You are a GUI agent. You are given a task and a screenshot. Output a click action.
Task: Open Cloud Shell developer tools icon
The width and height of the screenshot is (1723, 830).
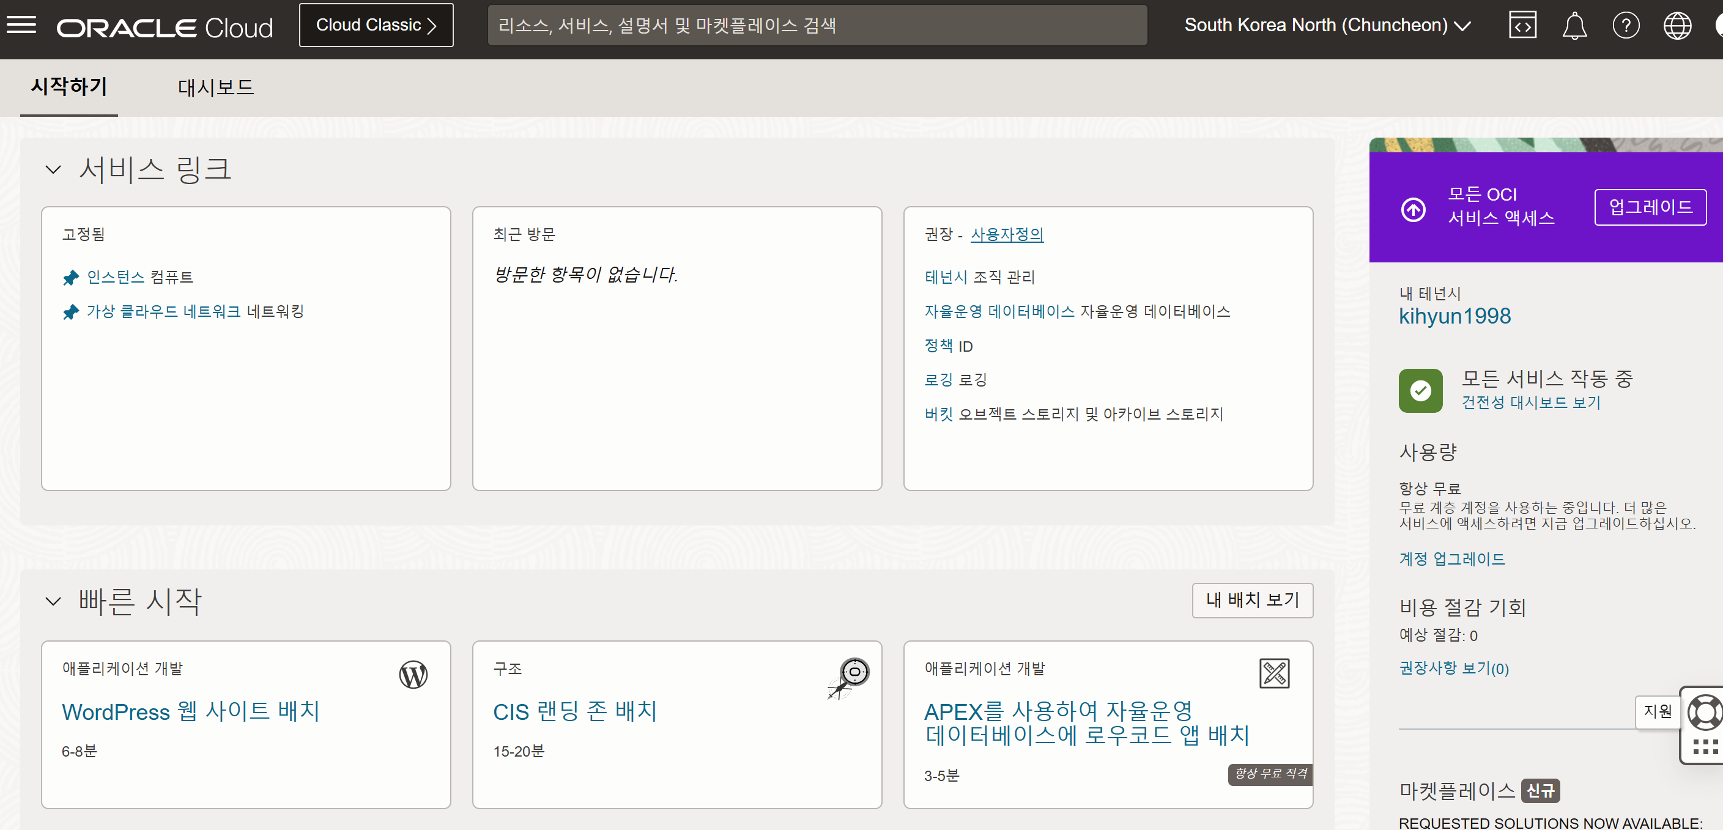point(1522,26)
